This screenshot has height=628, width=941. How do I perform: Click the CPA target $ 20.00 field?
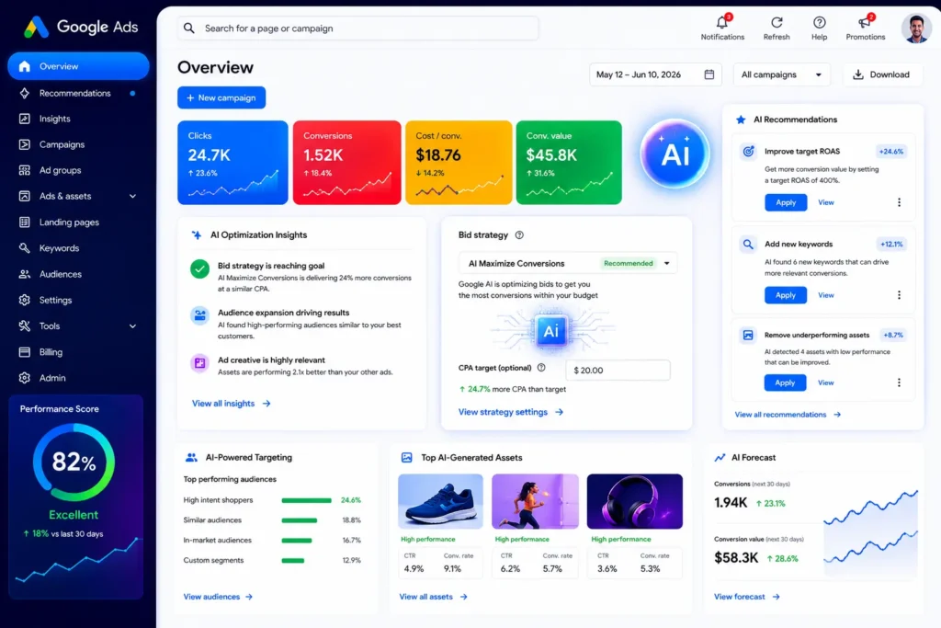(x=618, y=370)
